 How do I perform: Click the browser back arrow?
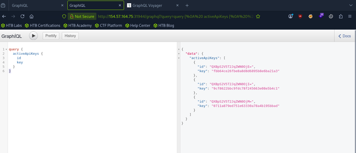pyautogui.click(x=4, y=16)
